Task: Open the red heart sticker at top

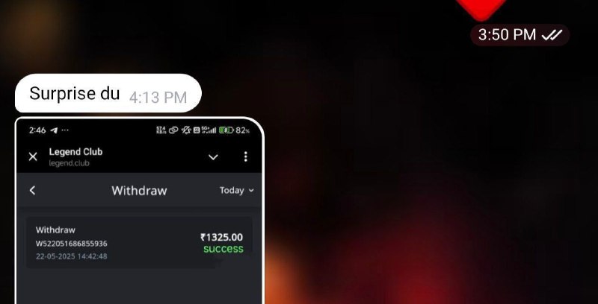Action: [x=481, y=8]
